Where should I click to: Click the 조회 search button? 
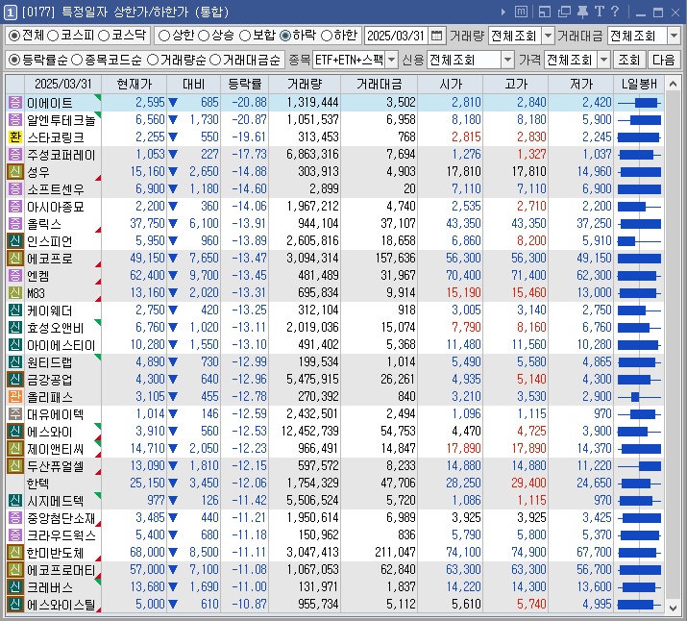click(x=629, y=60)
